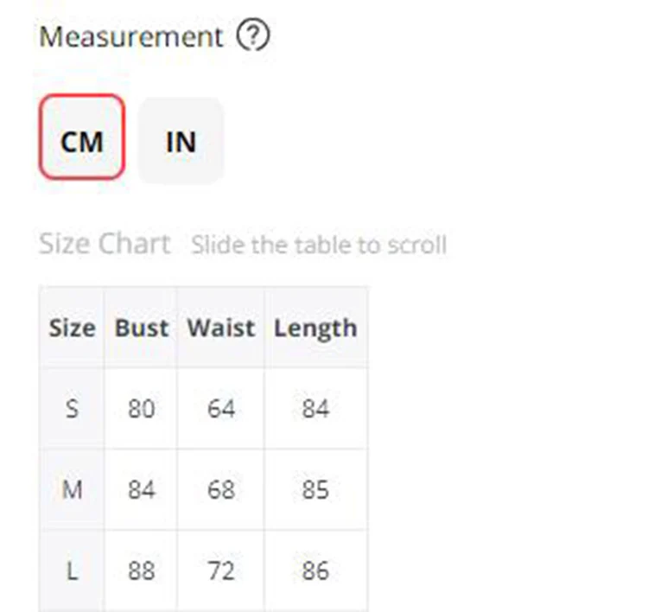Select the CM unit toggle
The width and height of the screenshot is (648, 612).
[82, 137]
